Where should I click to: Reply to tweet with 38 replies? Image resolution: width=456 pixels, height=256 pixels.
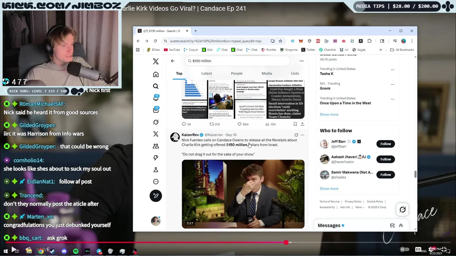point(186,124)
